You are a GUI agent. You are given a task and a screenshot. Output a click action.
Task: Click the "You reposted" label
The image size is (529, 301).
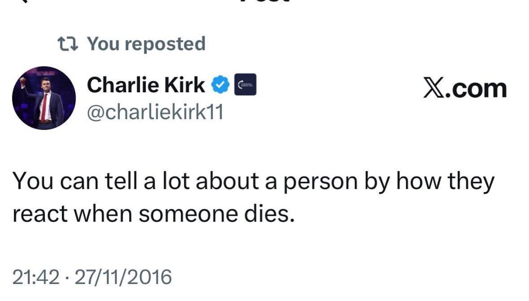146,44
